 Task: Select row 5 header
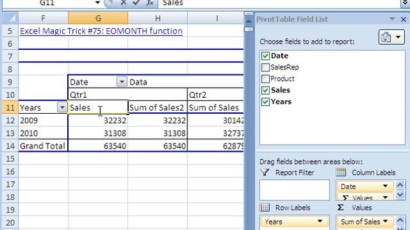pos(10,31)
